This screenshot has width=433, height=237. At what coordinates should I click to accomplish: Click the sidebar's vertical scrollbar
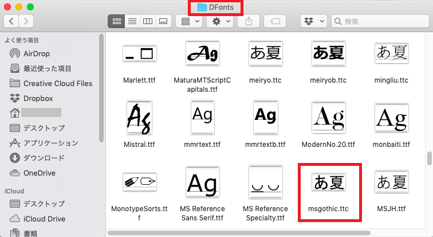(x=101, y=88)
